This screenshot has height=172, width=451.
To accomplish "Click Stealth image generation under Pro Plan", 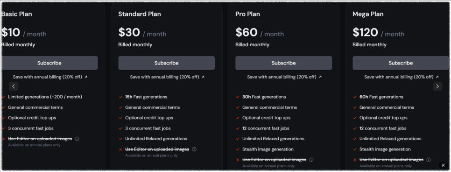I will click(268, 149).
